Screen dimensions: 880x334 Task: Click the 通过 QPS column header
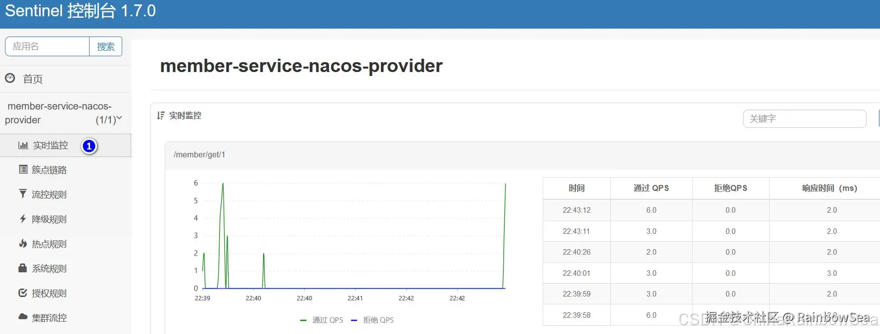651,188
